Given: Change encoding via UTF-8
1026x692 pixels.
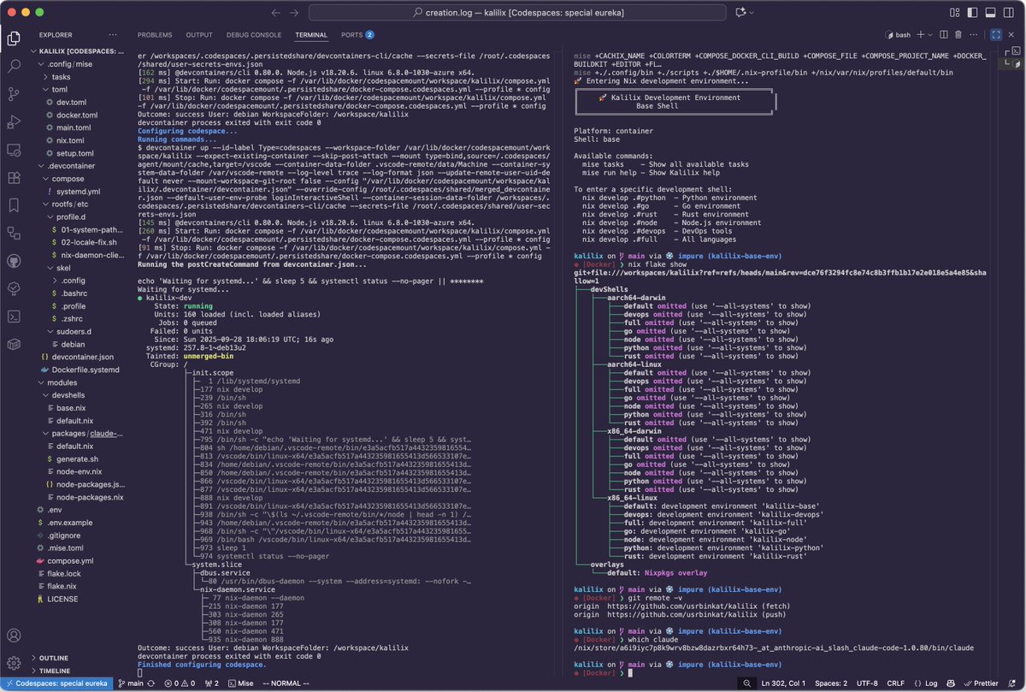Looking at the screenshot, I should pos(867,683).
